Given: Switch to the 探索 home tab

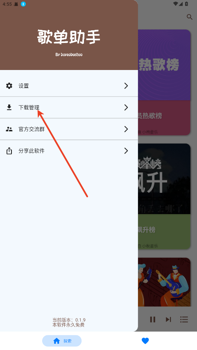Looking at the screenshot, I should point(62,341).
